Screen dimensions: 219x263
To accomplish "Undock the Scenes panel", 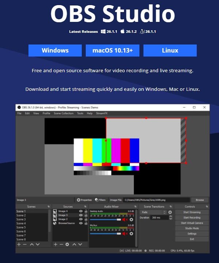I will click(49, 206).
